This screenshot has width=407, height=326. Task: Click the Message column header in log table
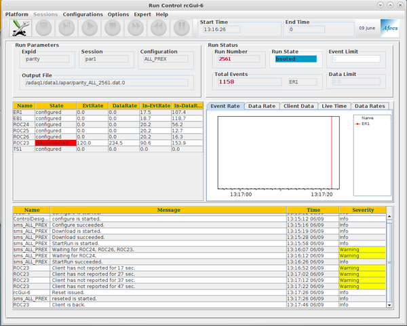pos(168,210)
